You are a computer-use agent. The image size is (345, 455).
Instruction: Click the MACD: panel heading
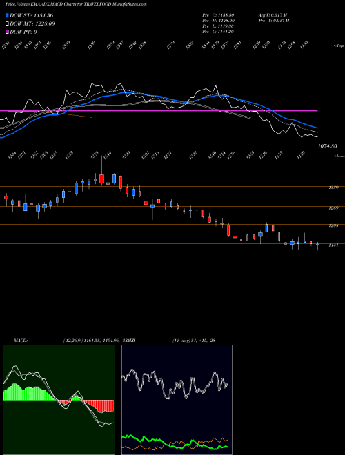pos(21,340)
